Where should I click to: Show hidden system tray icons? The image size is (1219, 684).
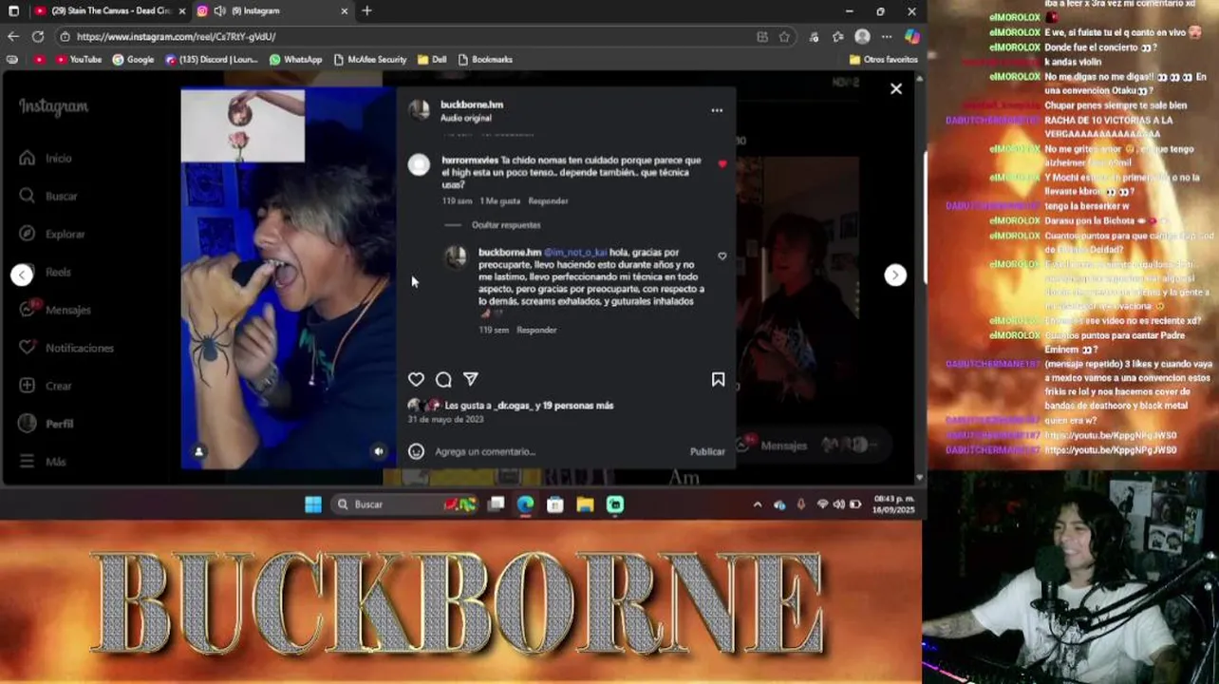[757, 504]
